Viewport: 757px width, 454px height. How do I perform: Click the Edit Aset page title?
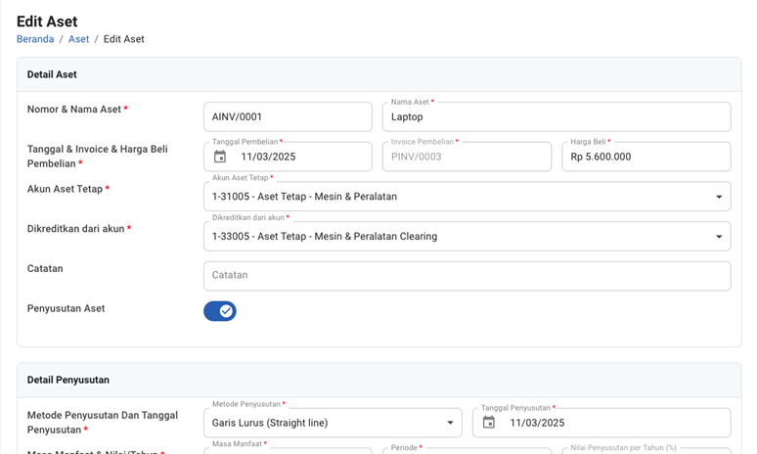[x=47, y=22]
